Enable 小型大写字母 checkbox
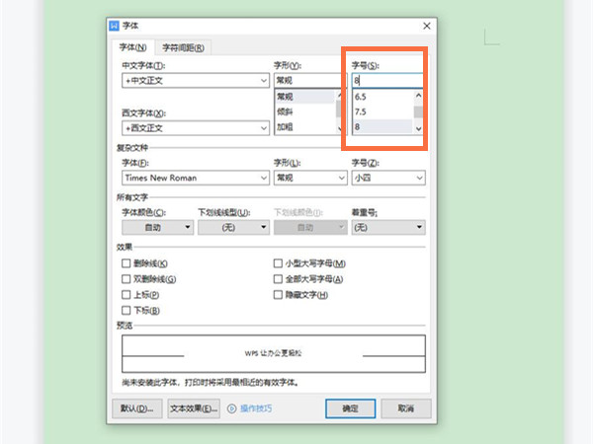This screenshot has height=444, width=593. pos(278,263)
